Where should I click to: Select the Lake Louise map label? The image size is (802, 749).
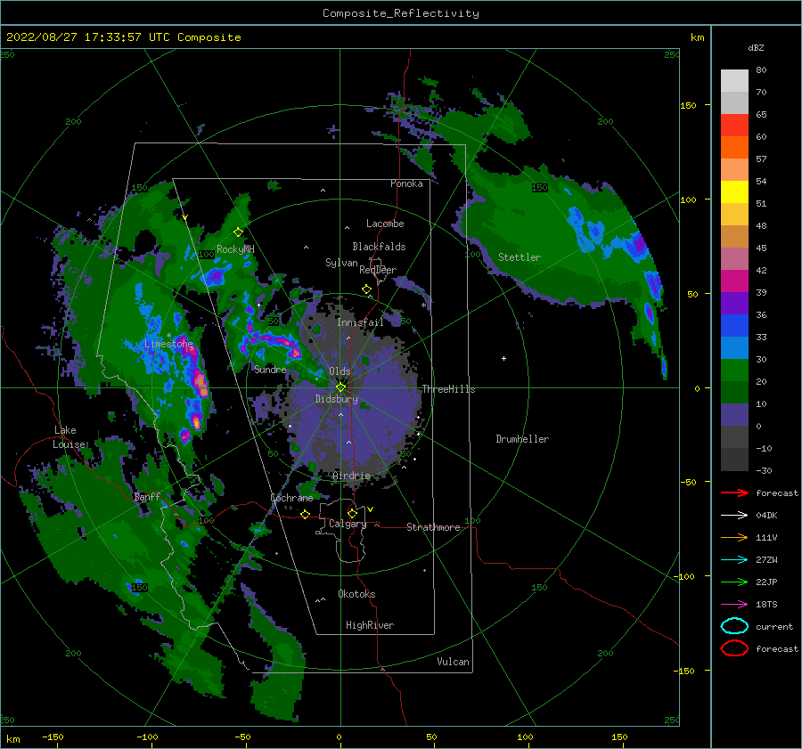coord(69,437)
